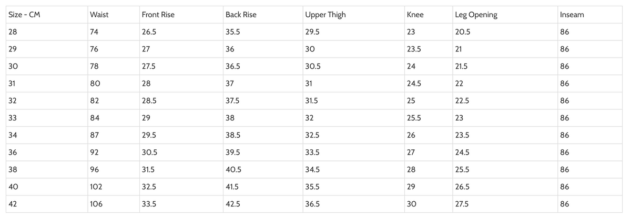Screen dimensions: 631x217
Task: Select waist value 74 for size 28
Action: tap(95, 32)
